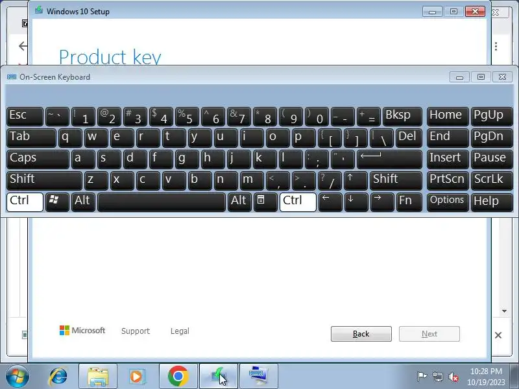The height and width of the screenshot is (389, 519).
Task: Open browser three-dot menu behind Setup
Action: click(x=496, y=46)
